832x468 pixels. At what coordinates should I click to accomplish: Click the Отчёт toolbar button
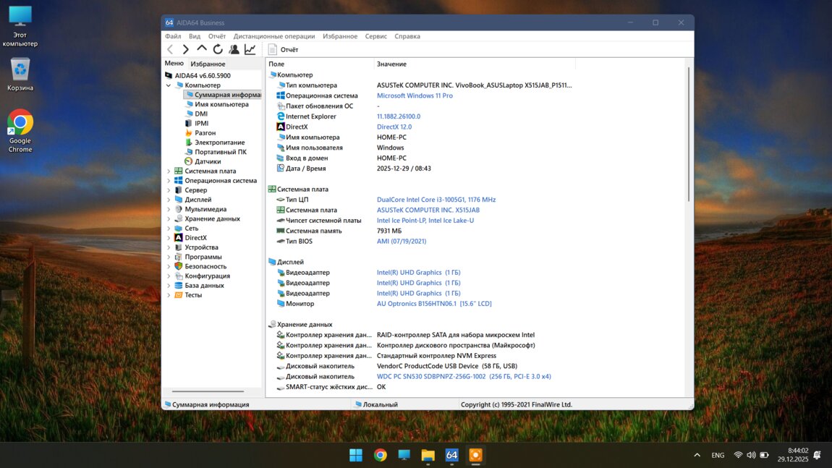click(x=283, y=49)
